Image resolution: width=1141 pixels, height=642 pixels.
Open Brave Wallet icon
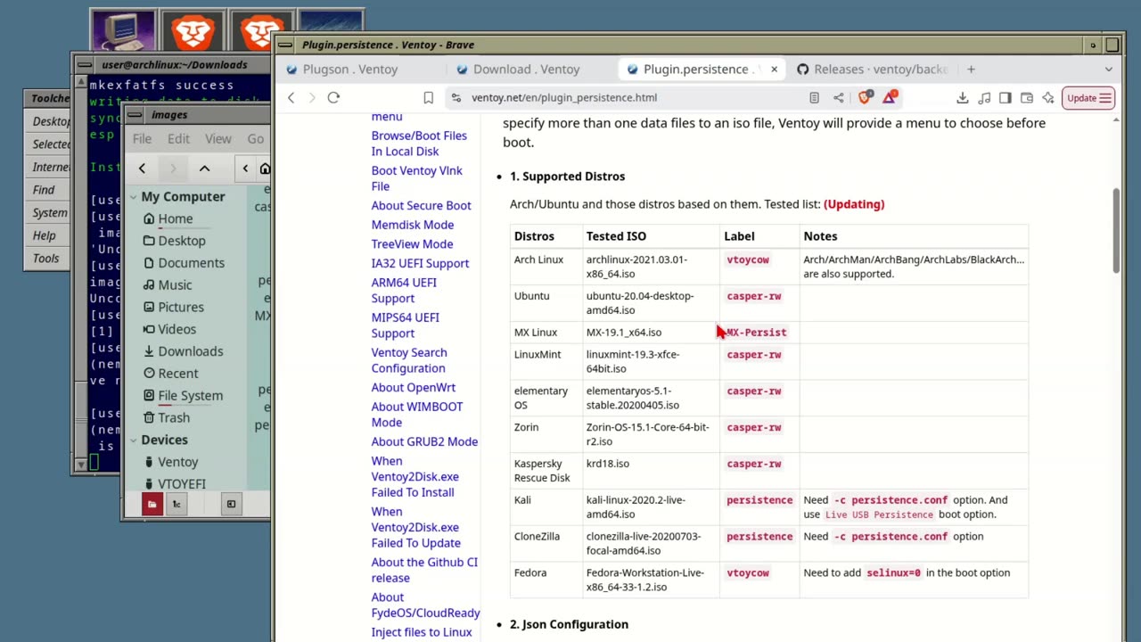coord(1027,98)
